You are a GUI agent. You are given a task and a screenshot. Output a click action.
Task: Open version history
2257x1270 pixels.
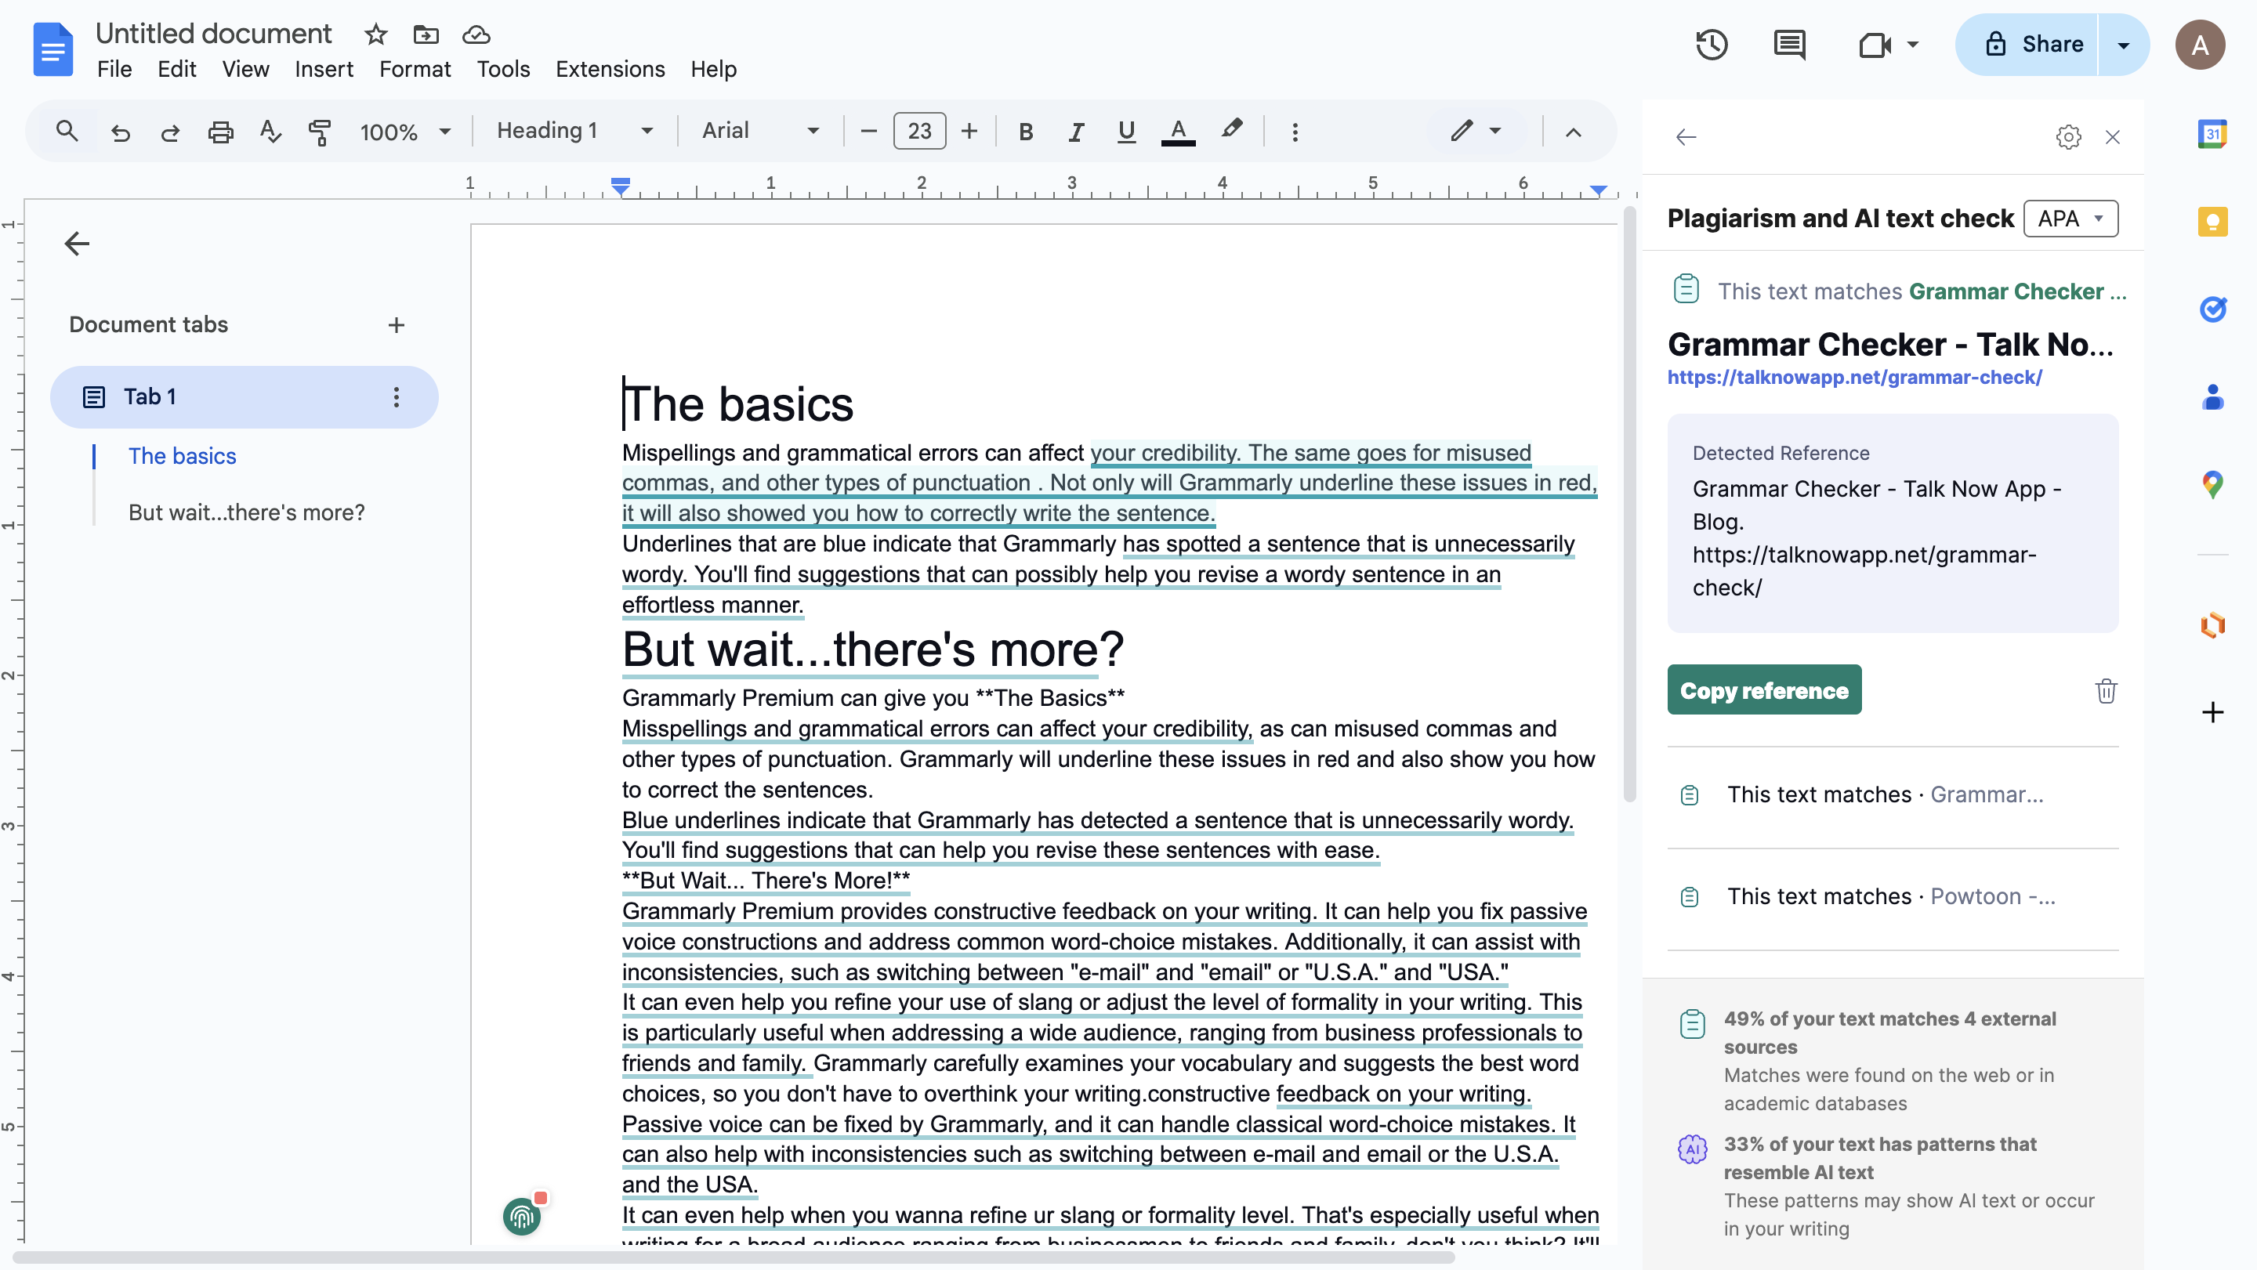coord(1712,44)
